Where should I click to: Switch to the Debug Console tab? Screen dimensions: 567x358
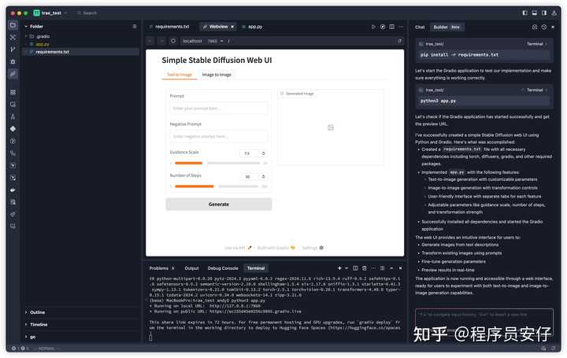point(223,268)
